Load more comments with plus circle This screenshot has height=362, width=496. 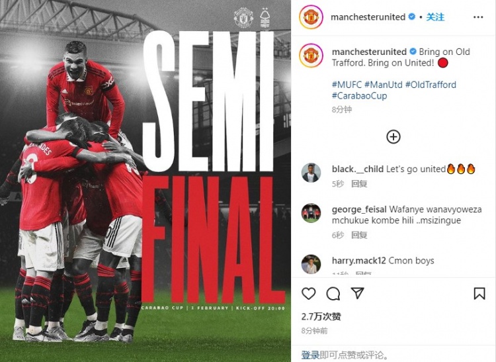tap(393, 137)
